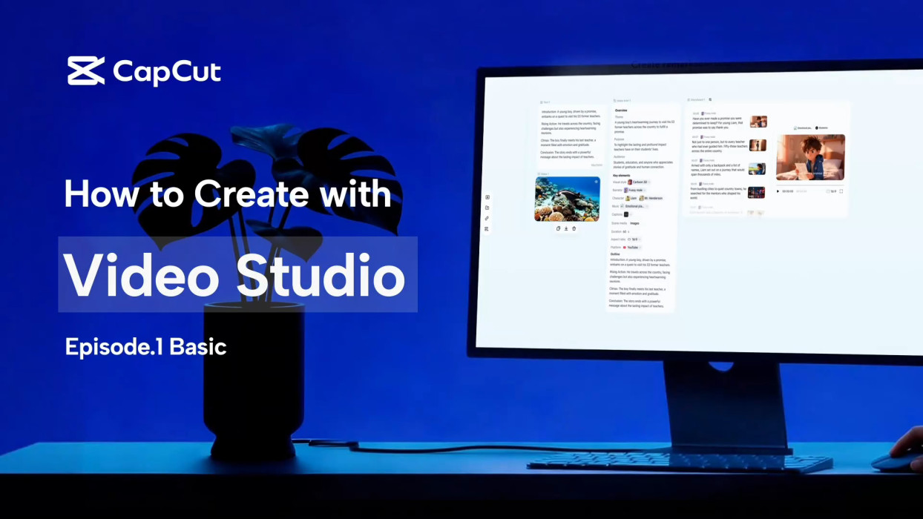Screen dimensions: 923x519
Task: Click the 'Armed with only a backpack' scene text
Action: pyautogui.click(x=717, y=170)
